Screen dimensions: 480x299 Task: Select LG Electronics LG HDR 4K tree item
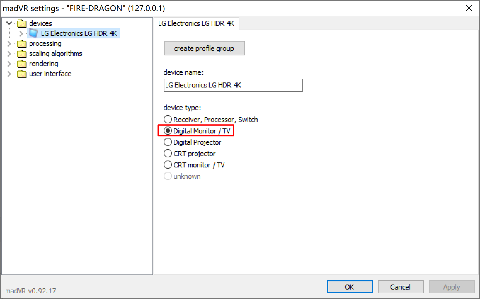click(79, 33)
